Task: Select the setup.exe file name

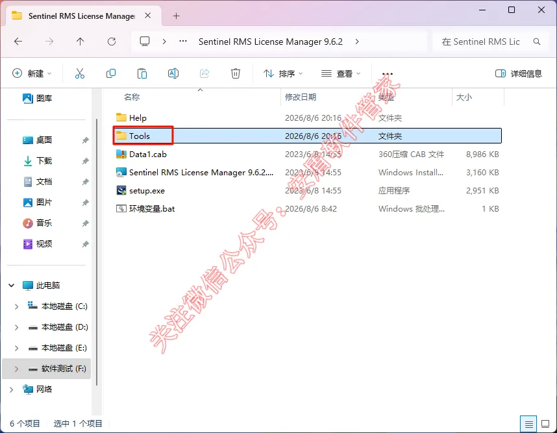Action: (147, 190)
